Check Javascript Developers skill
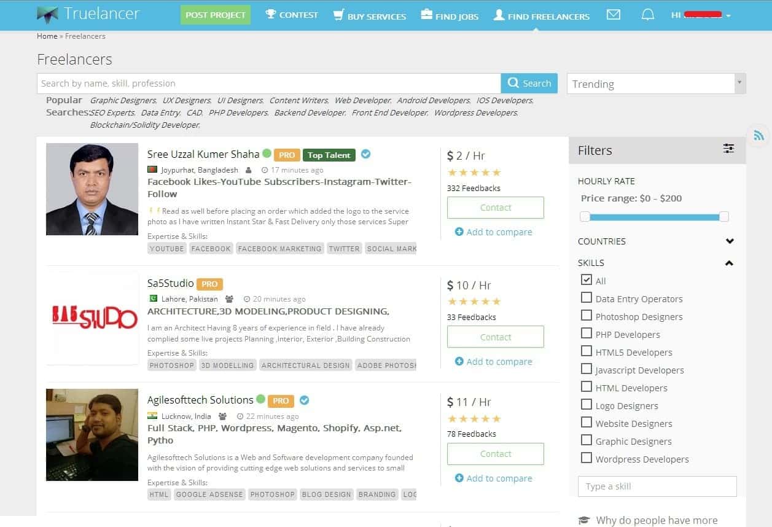Viewport: 772px width, 527px height. (x=586, y=369)
